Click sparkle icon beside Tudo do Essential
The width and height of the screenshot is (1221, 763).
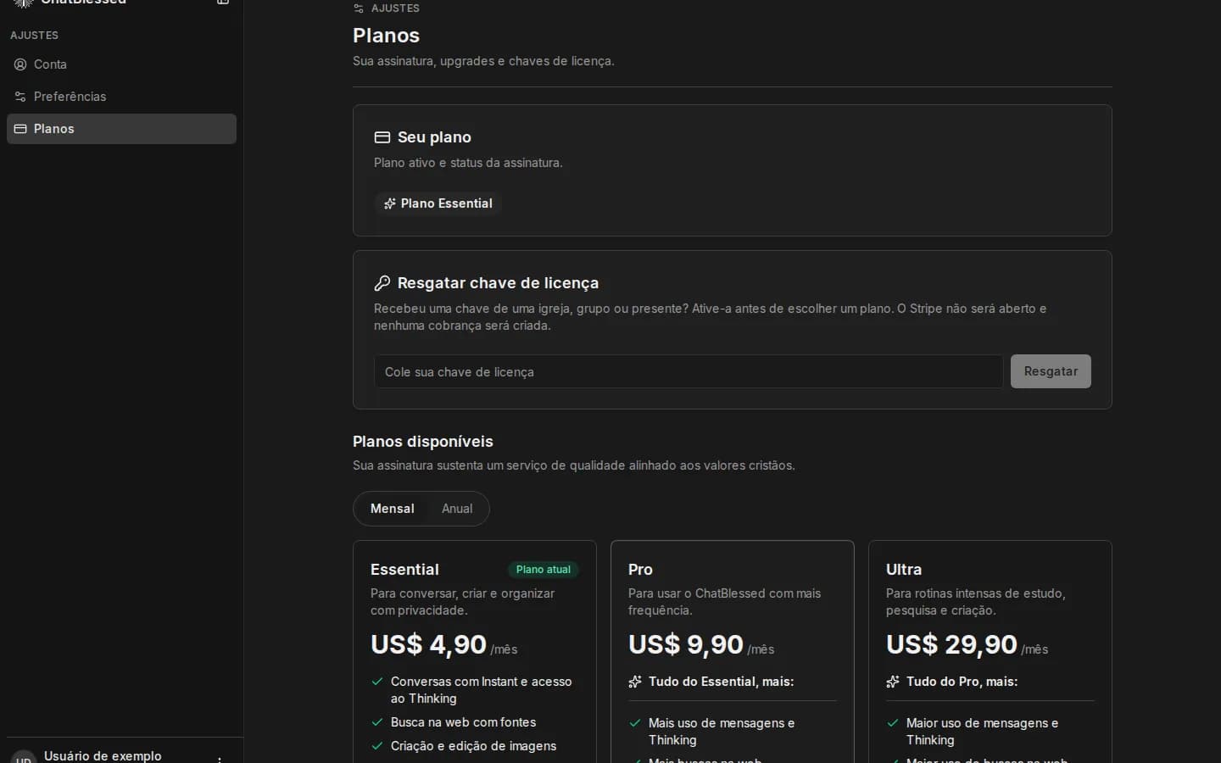635,682
